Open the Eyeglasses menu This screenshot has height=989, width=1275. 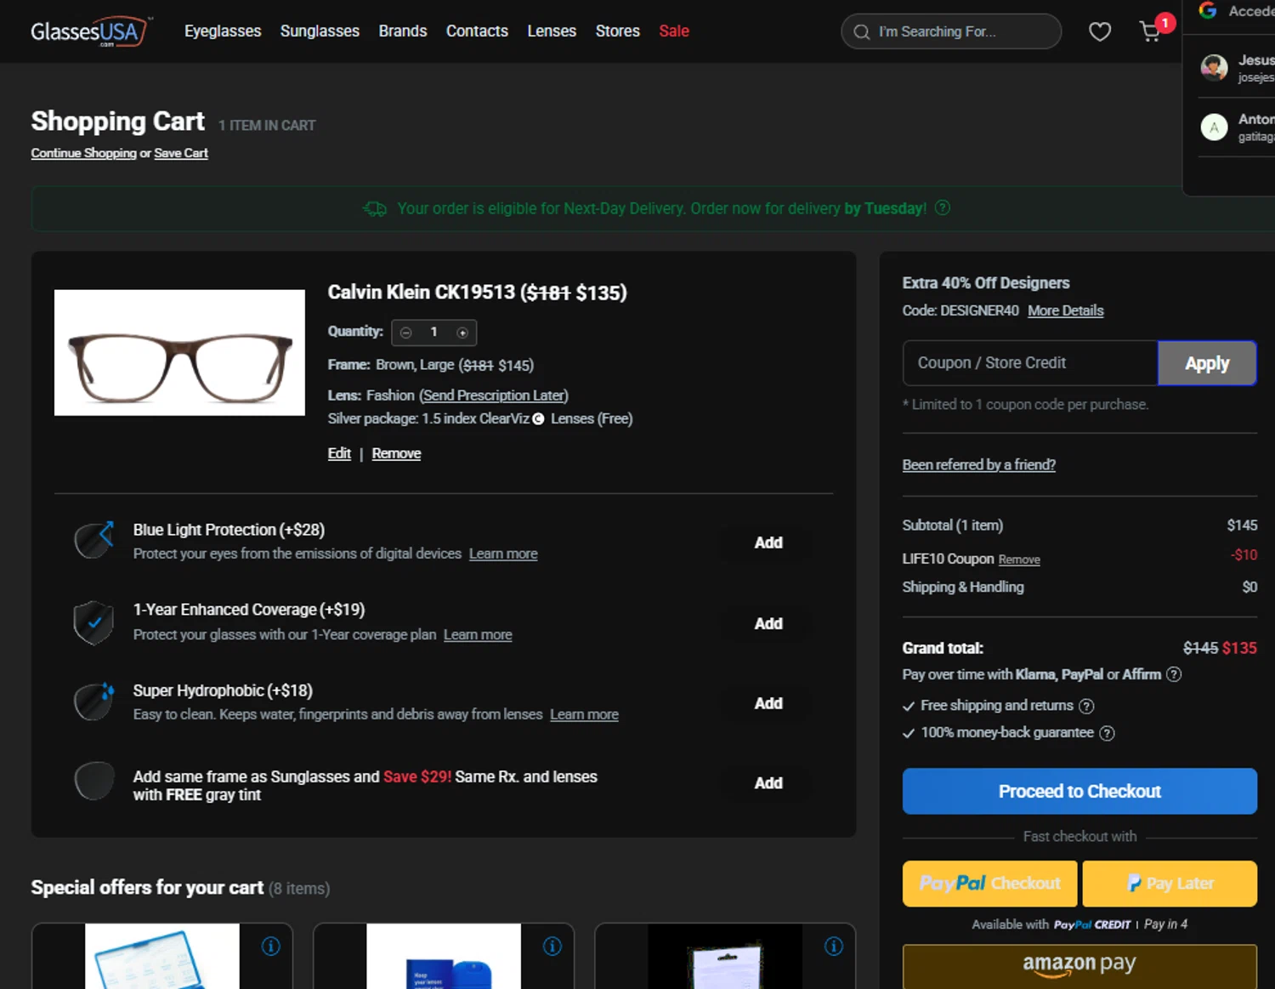click(x=223, y=31)
